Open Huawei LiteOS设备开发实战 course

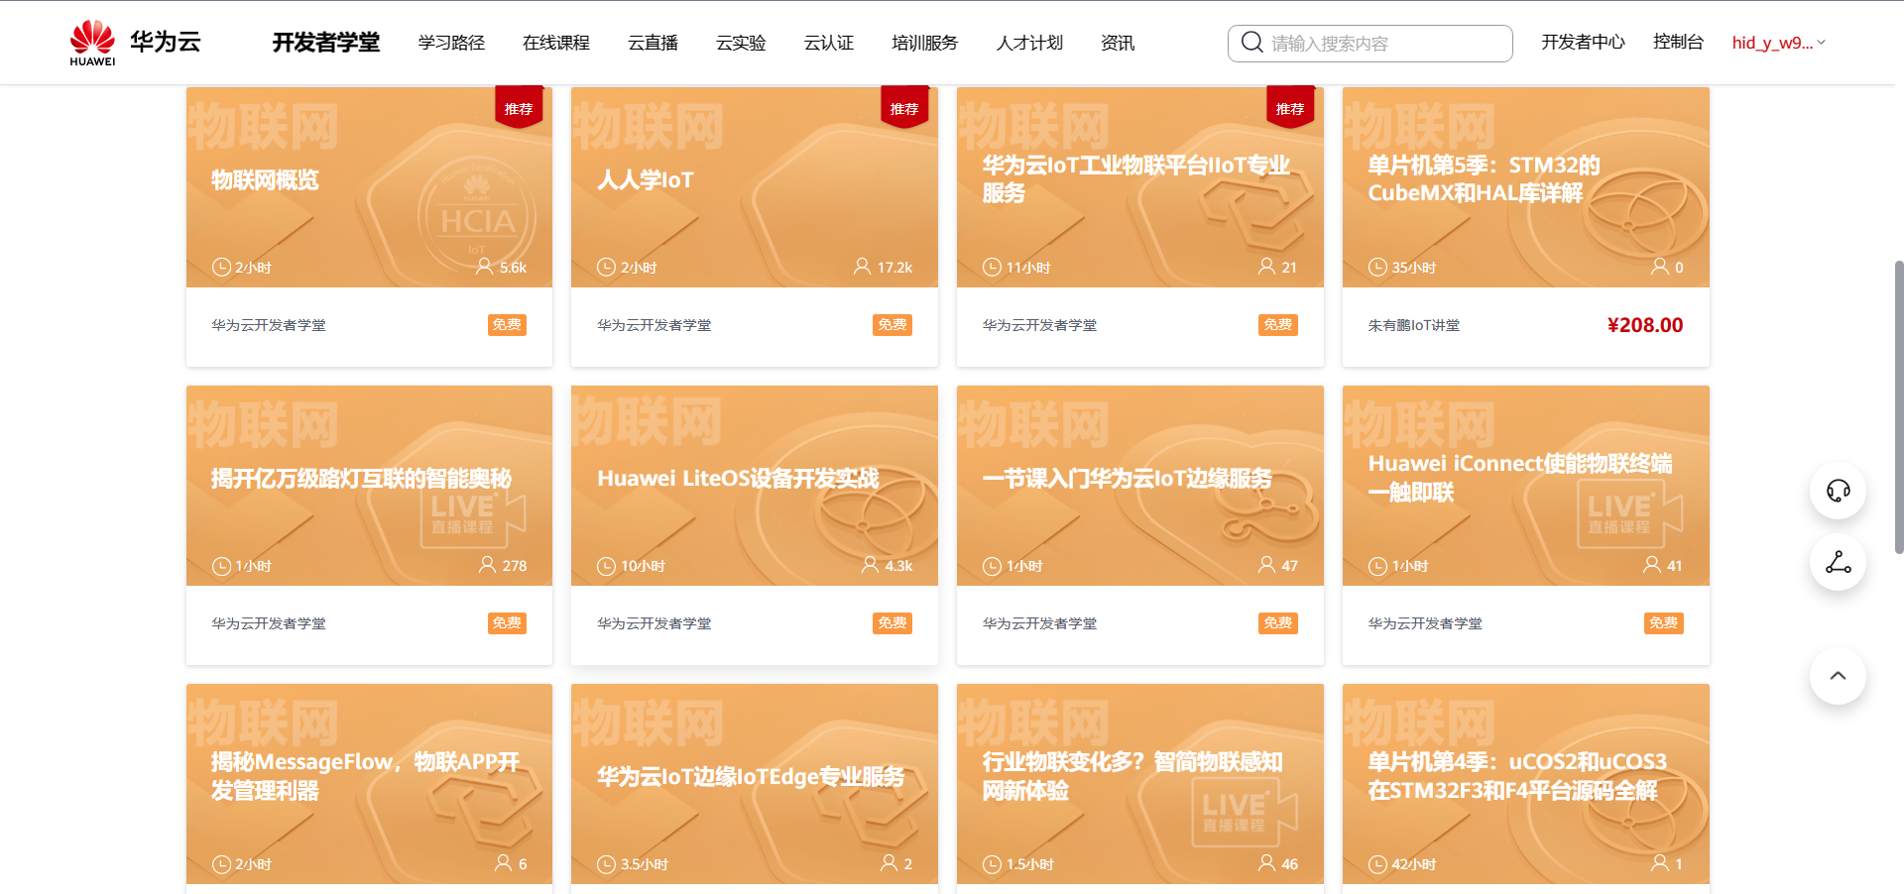755,525
